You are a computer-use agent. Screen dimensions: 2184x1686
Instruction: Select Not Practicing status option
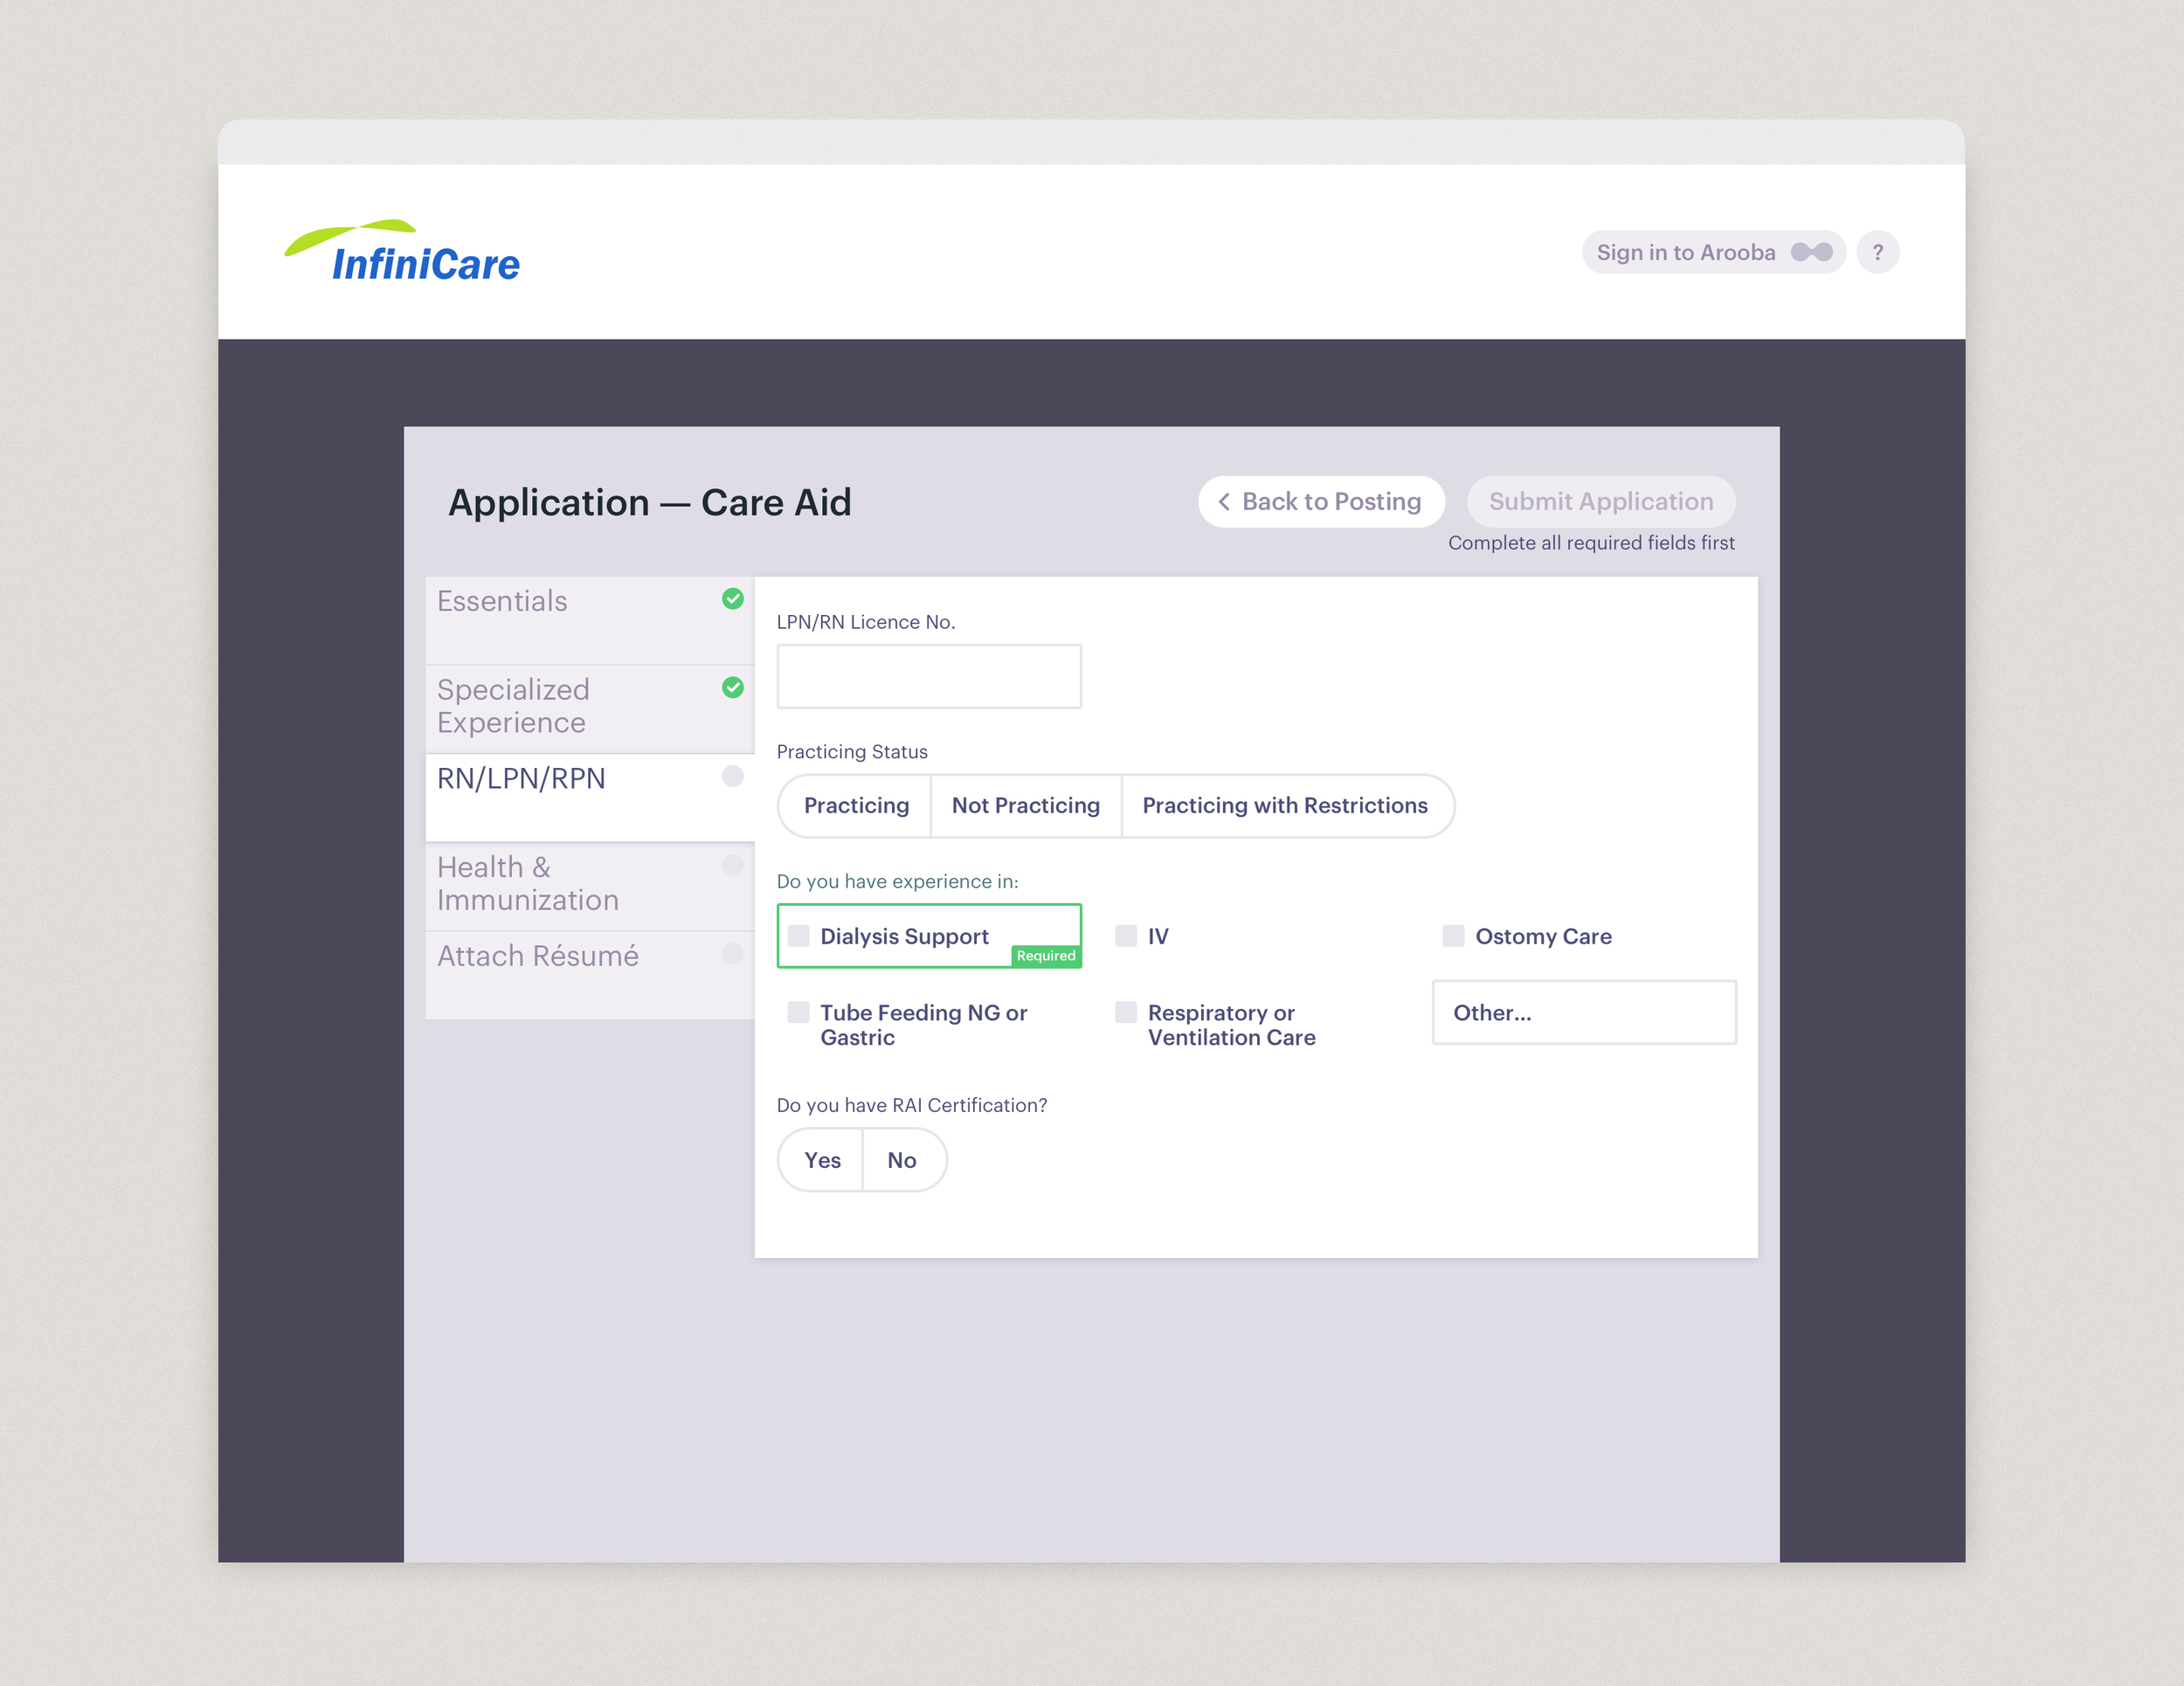click(x=1026, y=805)
